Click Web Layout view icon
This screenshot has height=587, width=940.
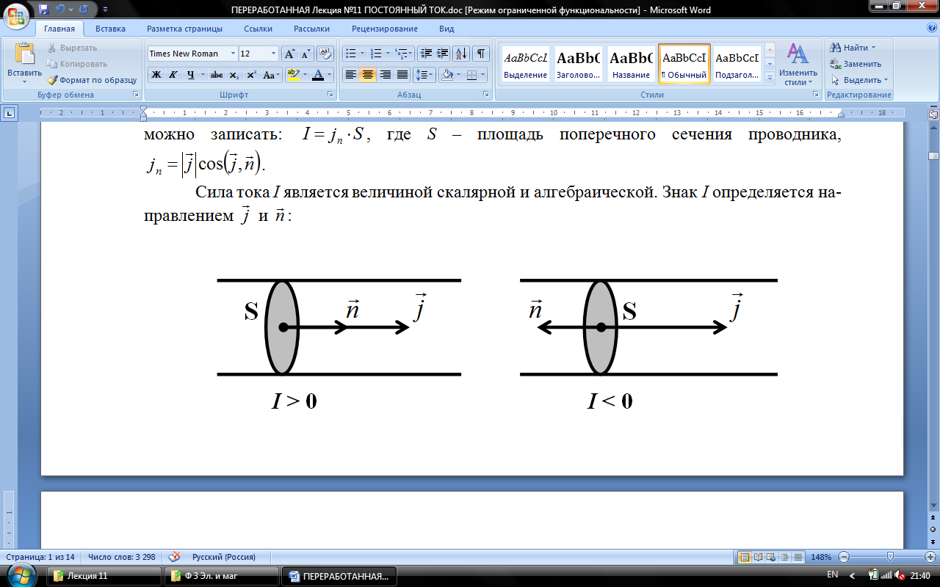(x=771, y=557)
